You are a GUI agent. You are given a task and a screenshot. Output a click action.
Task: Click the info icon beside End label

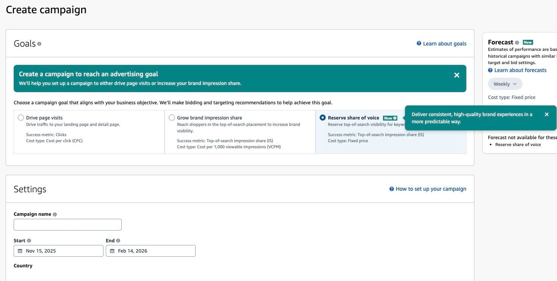click(x=118, y=241)
